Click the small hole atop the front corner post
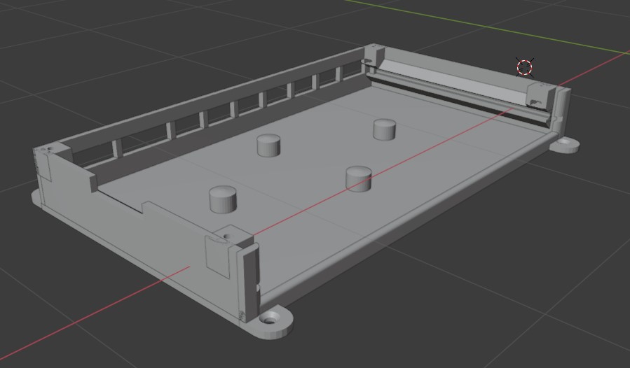This screenshot has width=630, height=368. point(226,236)
